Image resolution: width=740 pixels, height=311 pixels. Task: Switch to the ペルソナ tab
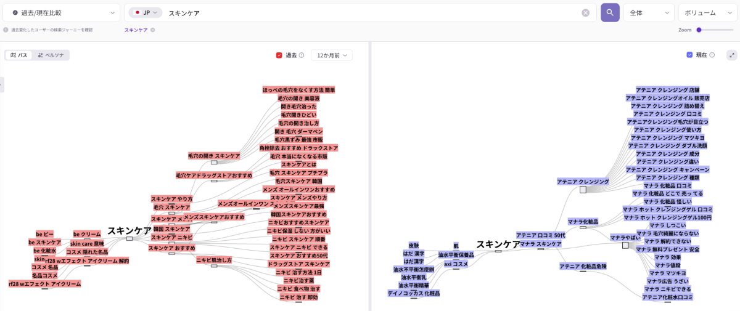(x=51, y=55)
